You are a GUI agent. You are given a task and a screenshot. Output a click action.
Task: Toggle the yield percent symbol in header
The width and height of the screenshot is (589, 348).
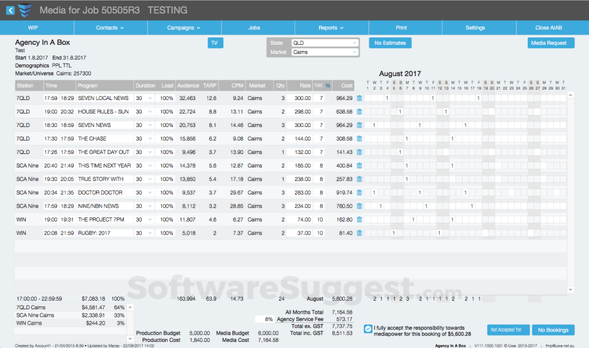pos(328,86)
